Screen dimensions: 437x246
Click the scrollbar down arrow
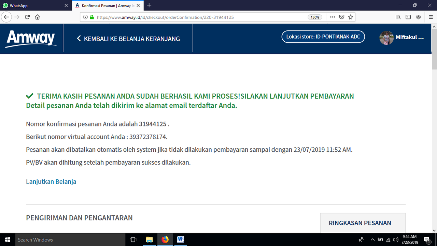point(434,230)
